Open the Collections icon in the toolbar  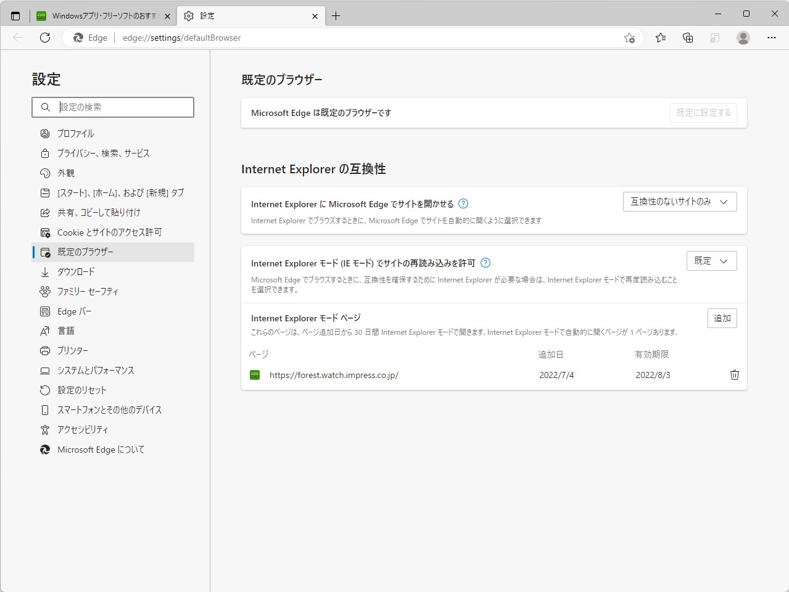point(687,38)
